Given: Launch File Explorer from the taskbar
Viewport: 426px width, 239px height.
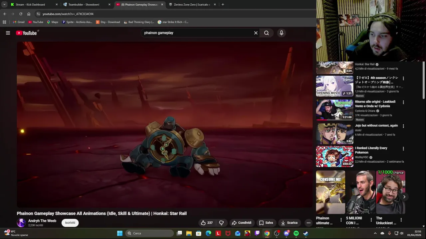Looking at the screenshot, I should [x=189, y=233].
